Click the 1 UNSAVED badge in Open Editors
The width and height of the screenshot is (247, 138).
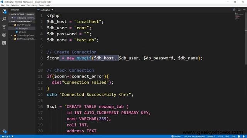pos(30,15)
